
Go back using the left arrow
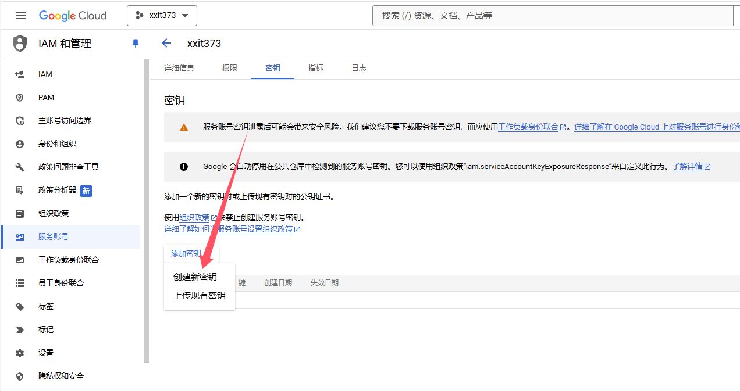pos(166,43)
